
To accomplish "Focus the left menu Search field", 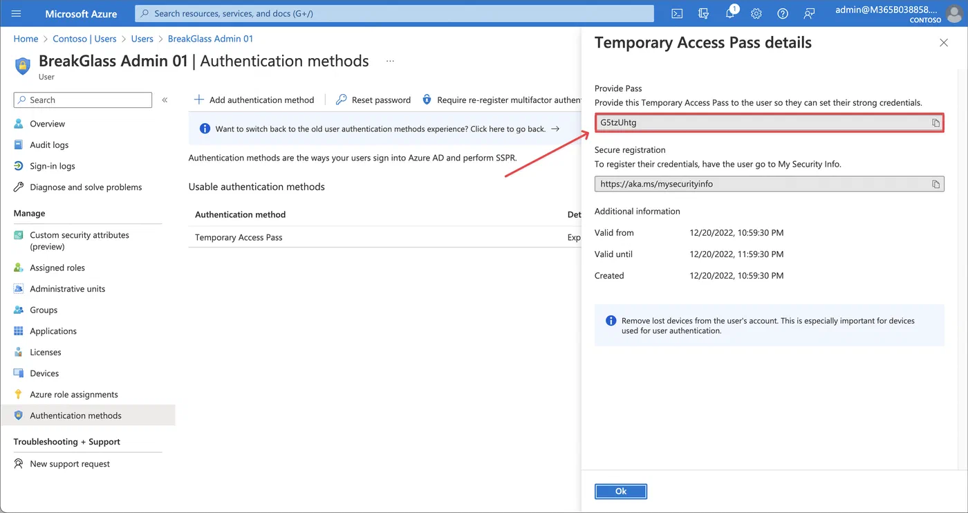I will click(83, 100).
